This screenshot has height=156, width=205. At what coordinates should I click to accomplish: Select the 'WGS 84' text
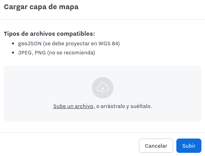[x=108, y=44]
